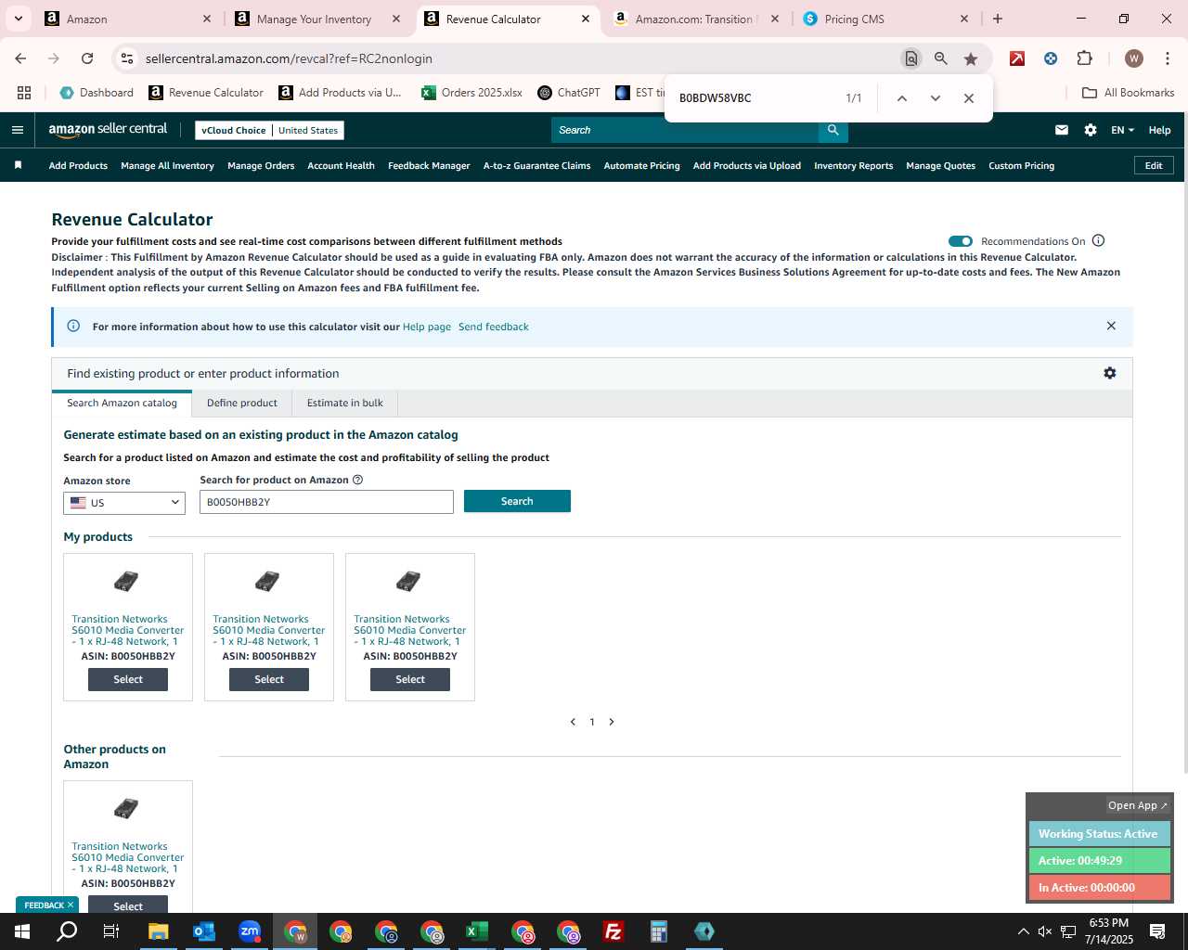Click the Seller Central top search field
This screenshot has width=1188, height=950.
[685, 130]
